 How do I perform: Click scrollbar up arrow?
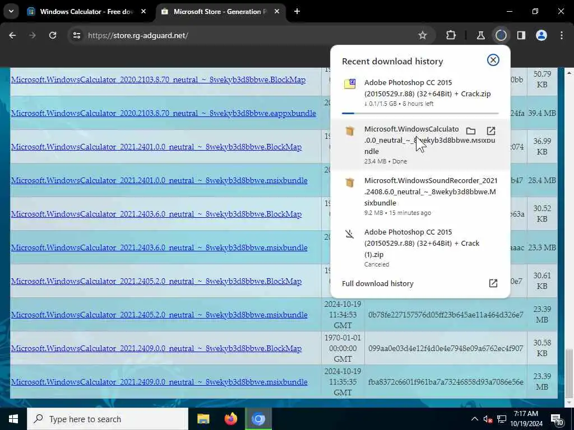[x=568, y=73]
